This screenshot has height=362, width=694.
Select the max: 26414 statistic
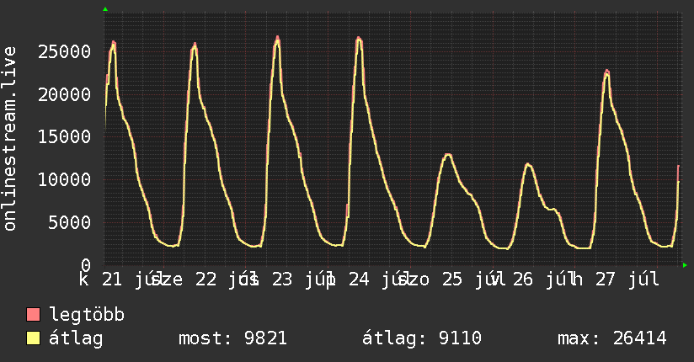[612, 338]
